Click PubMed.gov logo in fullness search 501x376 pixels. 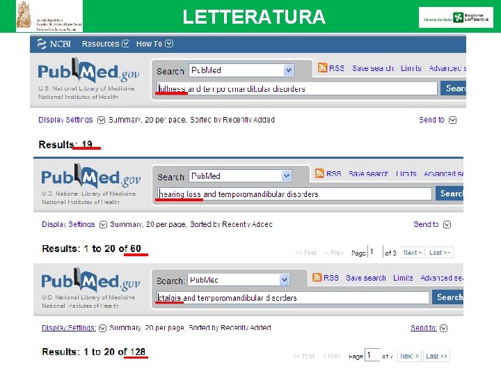(88, 70)
